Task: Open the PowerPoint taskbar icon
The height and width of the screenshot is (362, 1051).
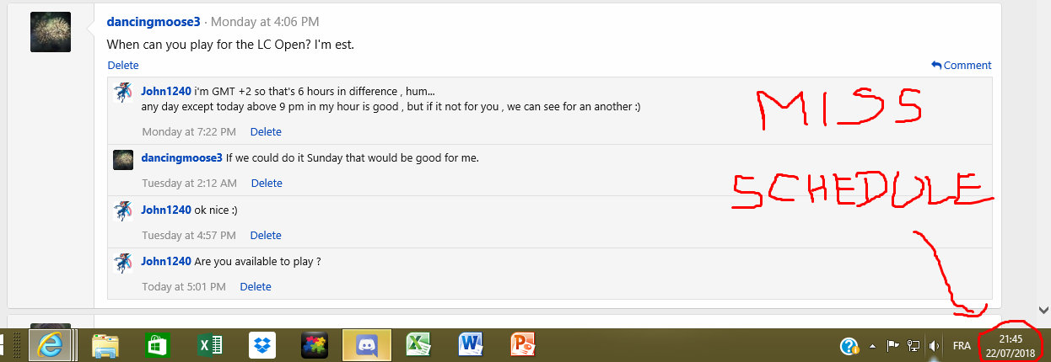Action: [x=523, y=345]
